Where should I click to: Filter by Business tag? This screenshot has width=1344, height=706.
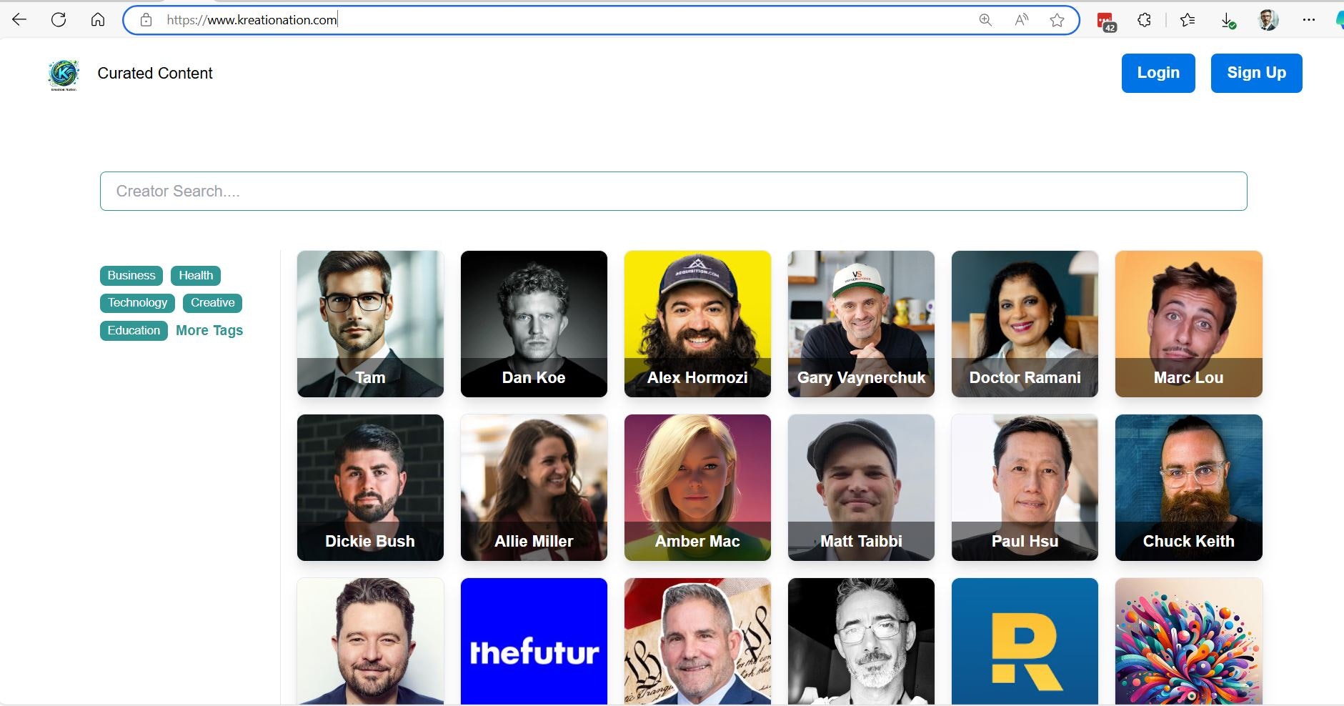point(131,275)
